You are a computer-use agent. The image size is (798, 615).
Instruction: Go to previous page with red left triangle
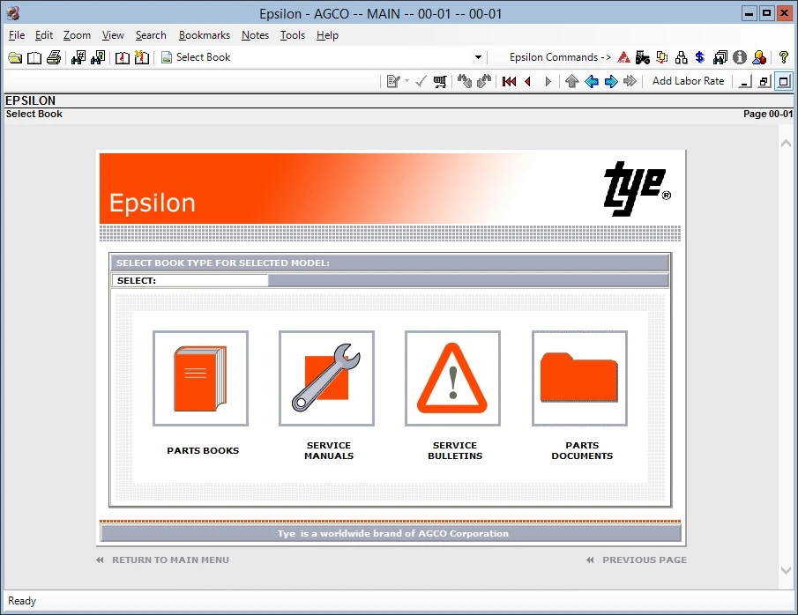point(528,81)
